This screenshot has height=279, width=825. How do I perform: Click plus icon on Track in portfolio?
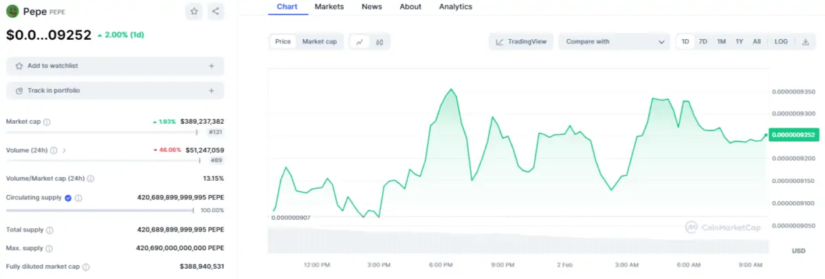pos(211,91)
